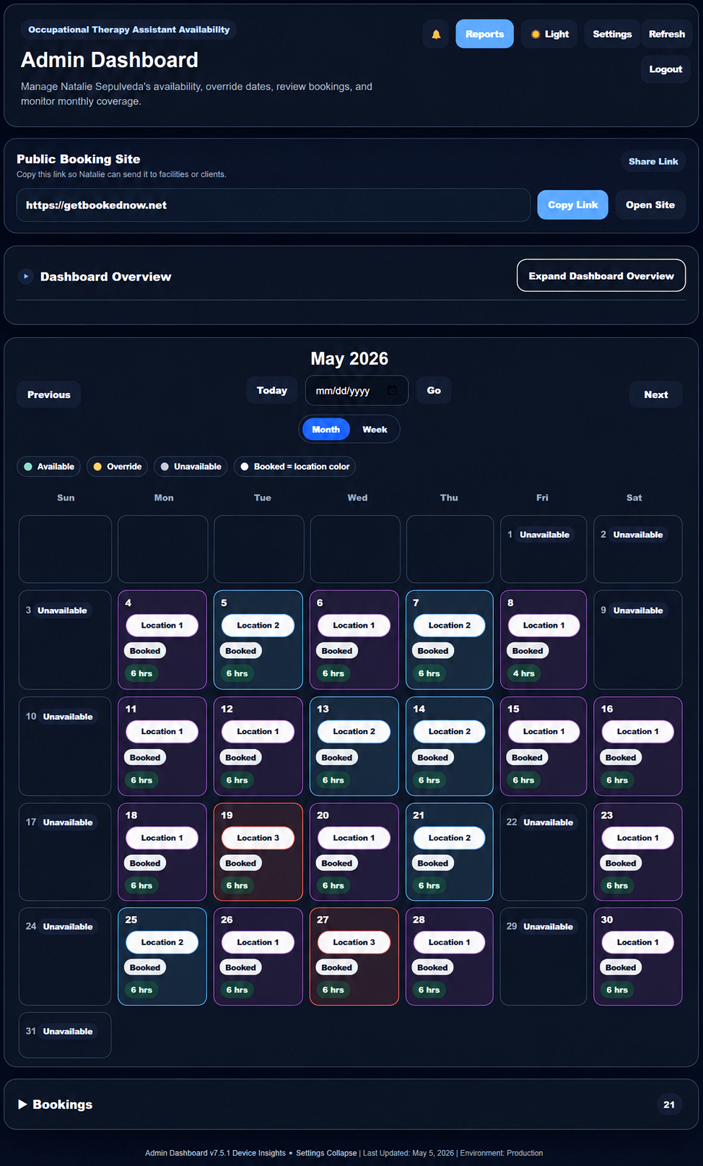Open May 24 Unavailable day cell
The height and width of the screenshot is (1166, 703).
(65, 956)
